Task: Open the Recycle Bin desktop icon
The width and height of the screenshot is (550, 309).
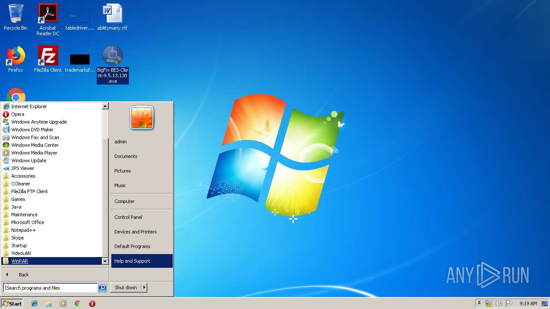Action: click(15, 17)
